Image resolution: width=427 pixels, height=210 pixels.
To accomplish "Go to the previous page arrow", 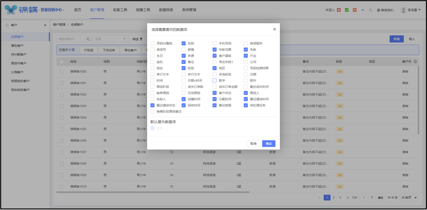I will tap(319, 198).
